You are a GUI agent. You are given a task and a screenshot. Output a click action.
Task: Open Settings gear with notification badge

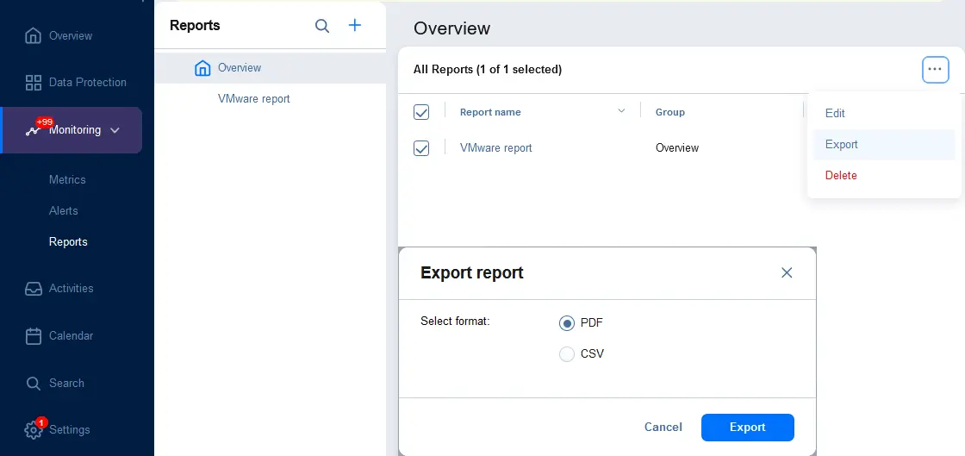point(34,429)
